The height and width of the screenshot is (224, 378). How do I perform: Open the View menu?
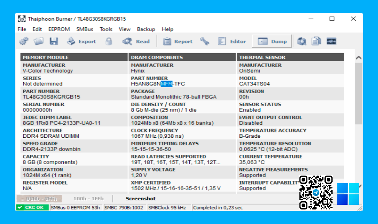point(124,29)
